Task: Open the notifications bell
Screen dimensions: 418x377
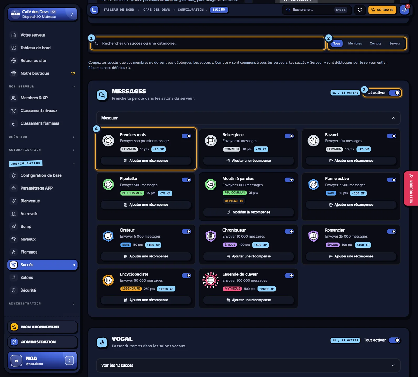Action: pos(404,10)
